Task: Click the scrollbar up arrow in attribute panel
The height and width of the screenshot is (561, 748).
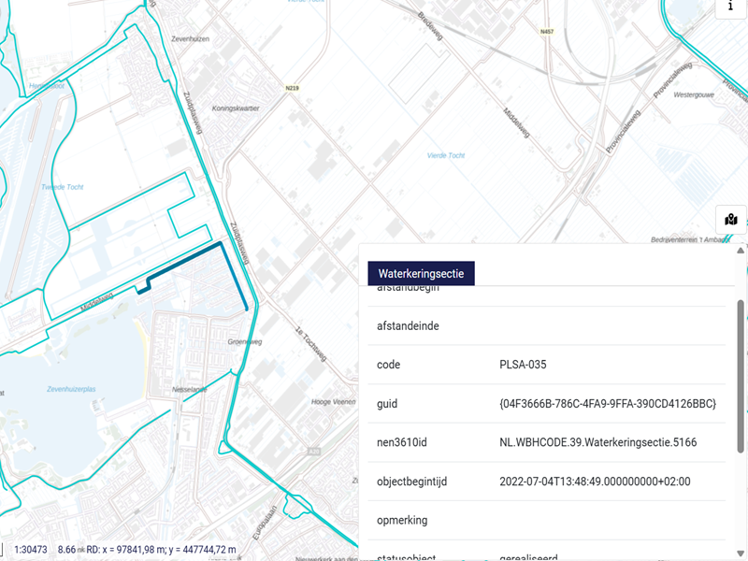Action: pos(741,251)
